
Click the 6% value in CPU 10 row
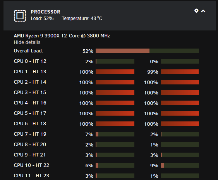coord(89,166)
